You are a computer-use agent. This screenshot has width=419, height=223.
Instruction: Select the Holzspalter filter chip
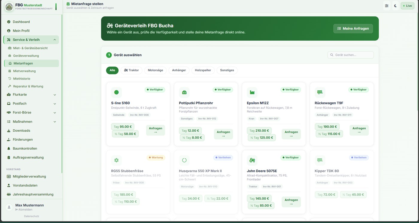click(203, 70)
